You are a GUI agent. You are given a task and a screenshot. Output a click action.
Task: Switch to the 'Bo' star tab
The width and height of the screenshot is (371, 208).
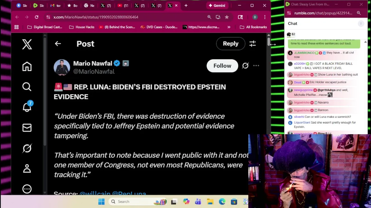pos(72,5)
